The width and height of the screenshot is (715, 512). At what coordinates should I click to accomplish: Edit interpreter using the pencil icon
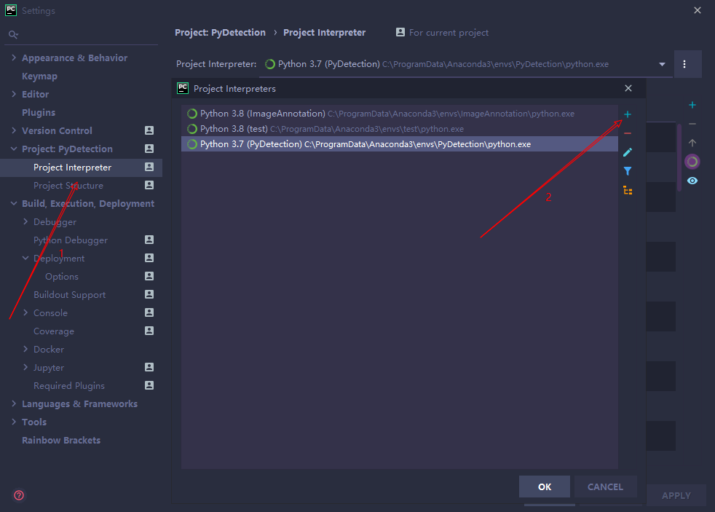pos(628,152)
